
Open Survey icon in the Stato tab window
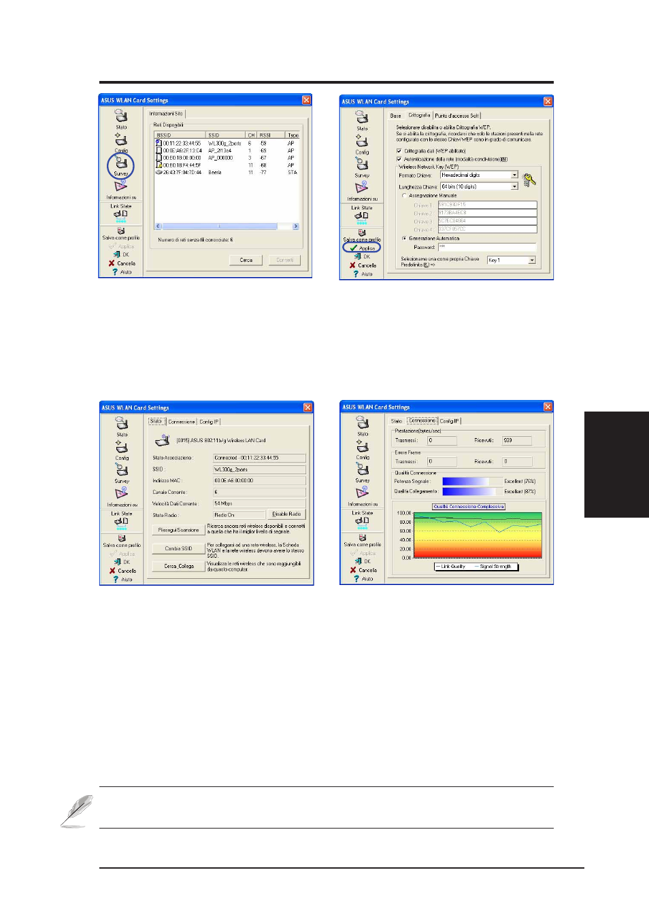pyautogui.click(x=122, y=470)
